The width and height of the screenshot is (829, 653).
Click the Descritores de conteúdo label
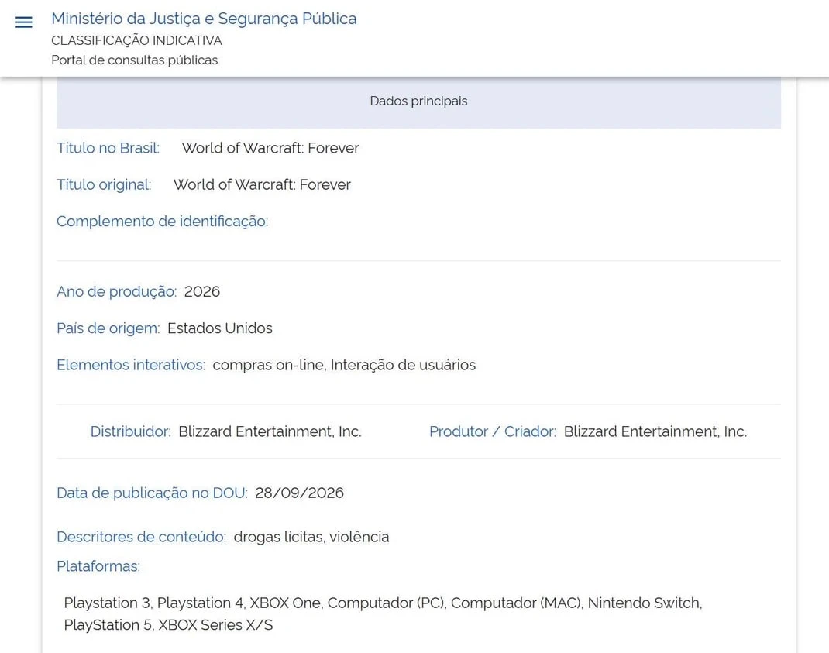tap(141, 537)
